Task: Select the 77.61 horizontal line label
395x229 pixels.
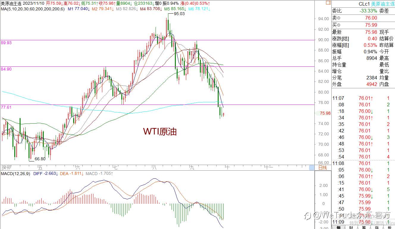Action: (x=6, y=107)
